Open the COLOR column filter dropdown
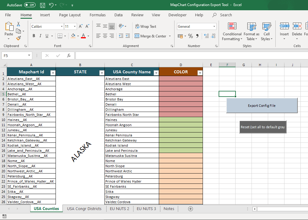 200,73
